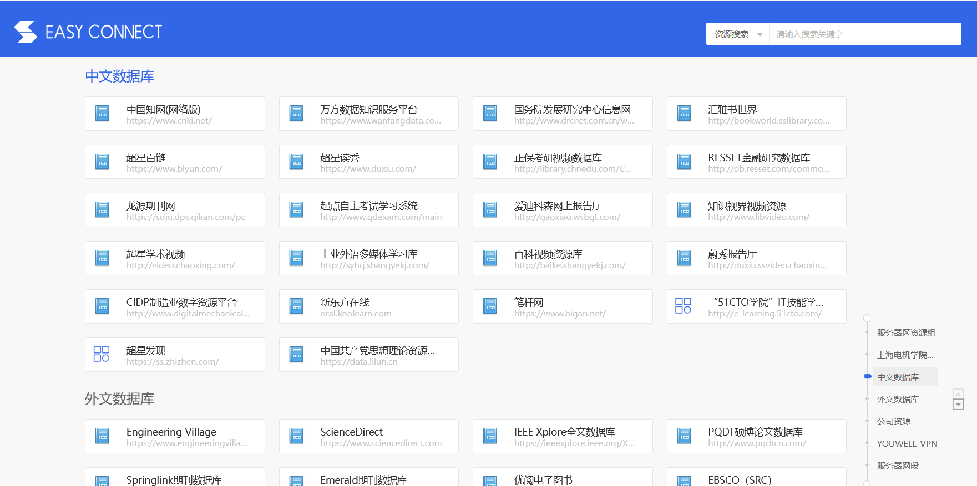Click the https://data.lilun.cn URL text
The height and width of the screenshot is (486, 977).
pos(359,362)
